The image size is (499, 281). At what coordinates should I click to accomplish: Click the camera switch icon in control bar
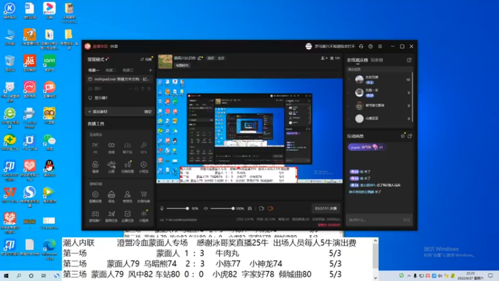point(261,209)
